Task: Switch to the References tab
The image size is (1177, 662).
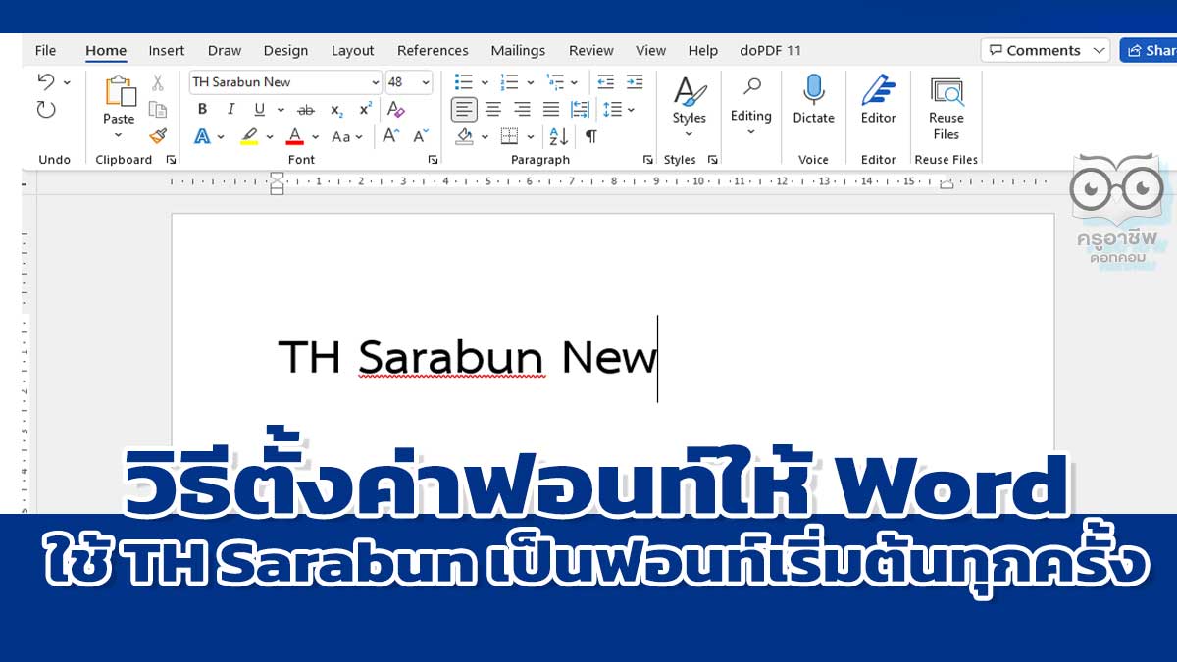Action: (x=433, y=50)
